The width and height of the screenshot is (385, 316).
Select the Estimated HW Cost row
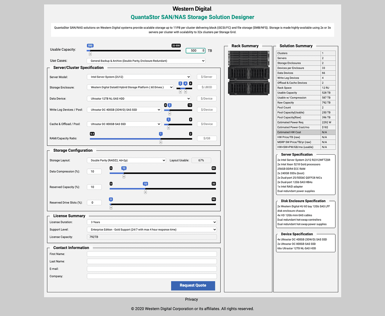coord(306,132)
